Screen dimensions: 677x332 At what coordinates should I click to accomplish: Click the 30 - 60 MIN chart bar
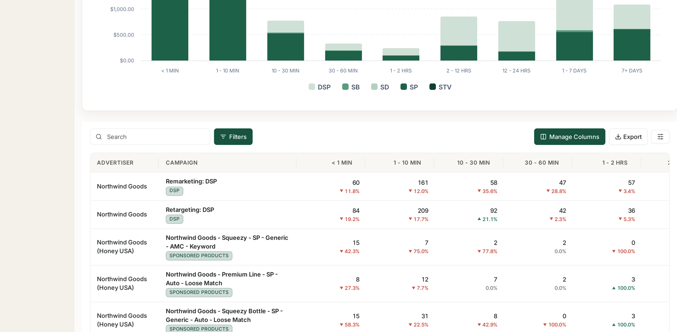coord(344,52)
